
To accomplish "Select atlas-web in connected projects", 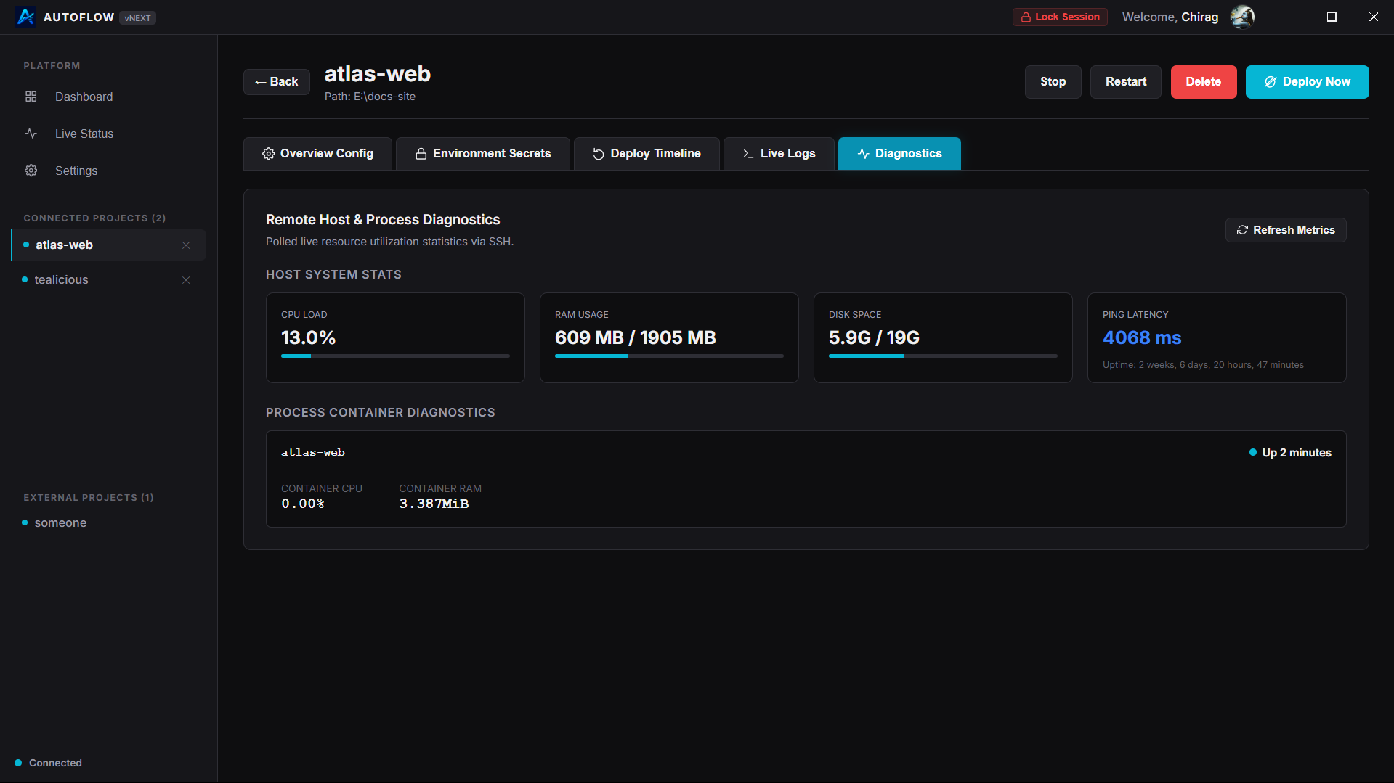I will pos(109,245).
